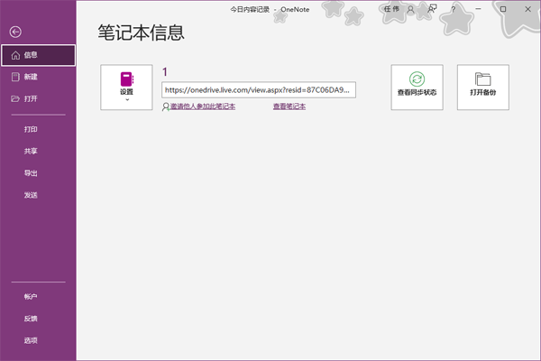
Task: Open the 帐户 account page
Action: click(x=31, y=296)
